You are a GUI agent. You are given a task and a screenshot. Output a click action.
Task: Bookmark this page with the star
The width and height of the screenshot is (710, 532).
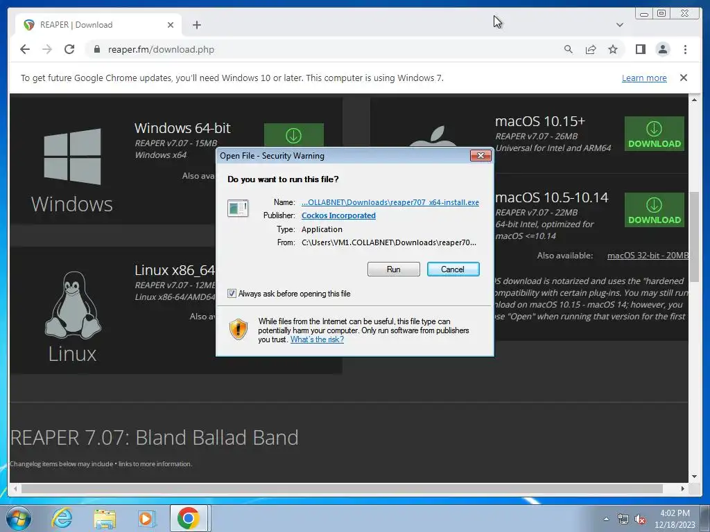pos(613,49)
